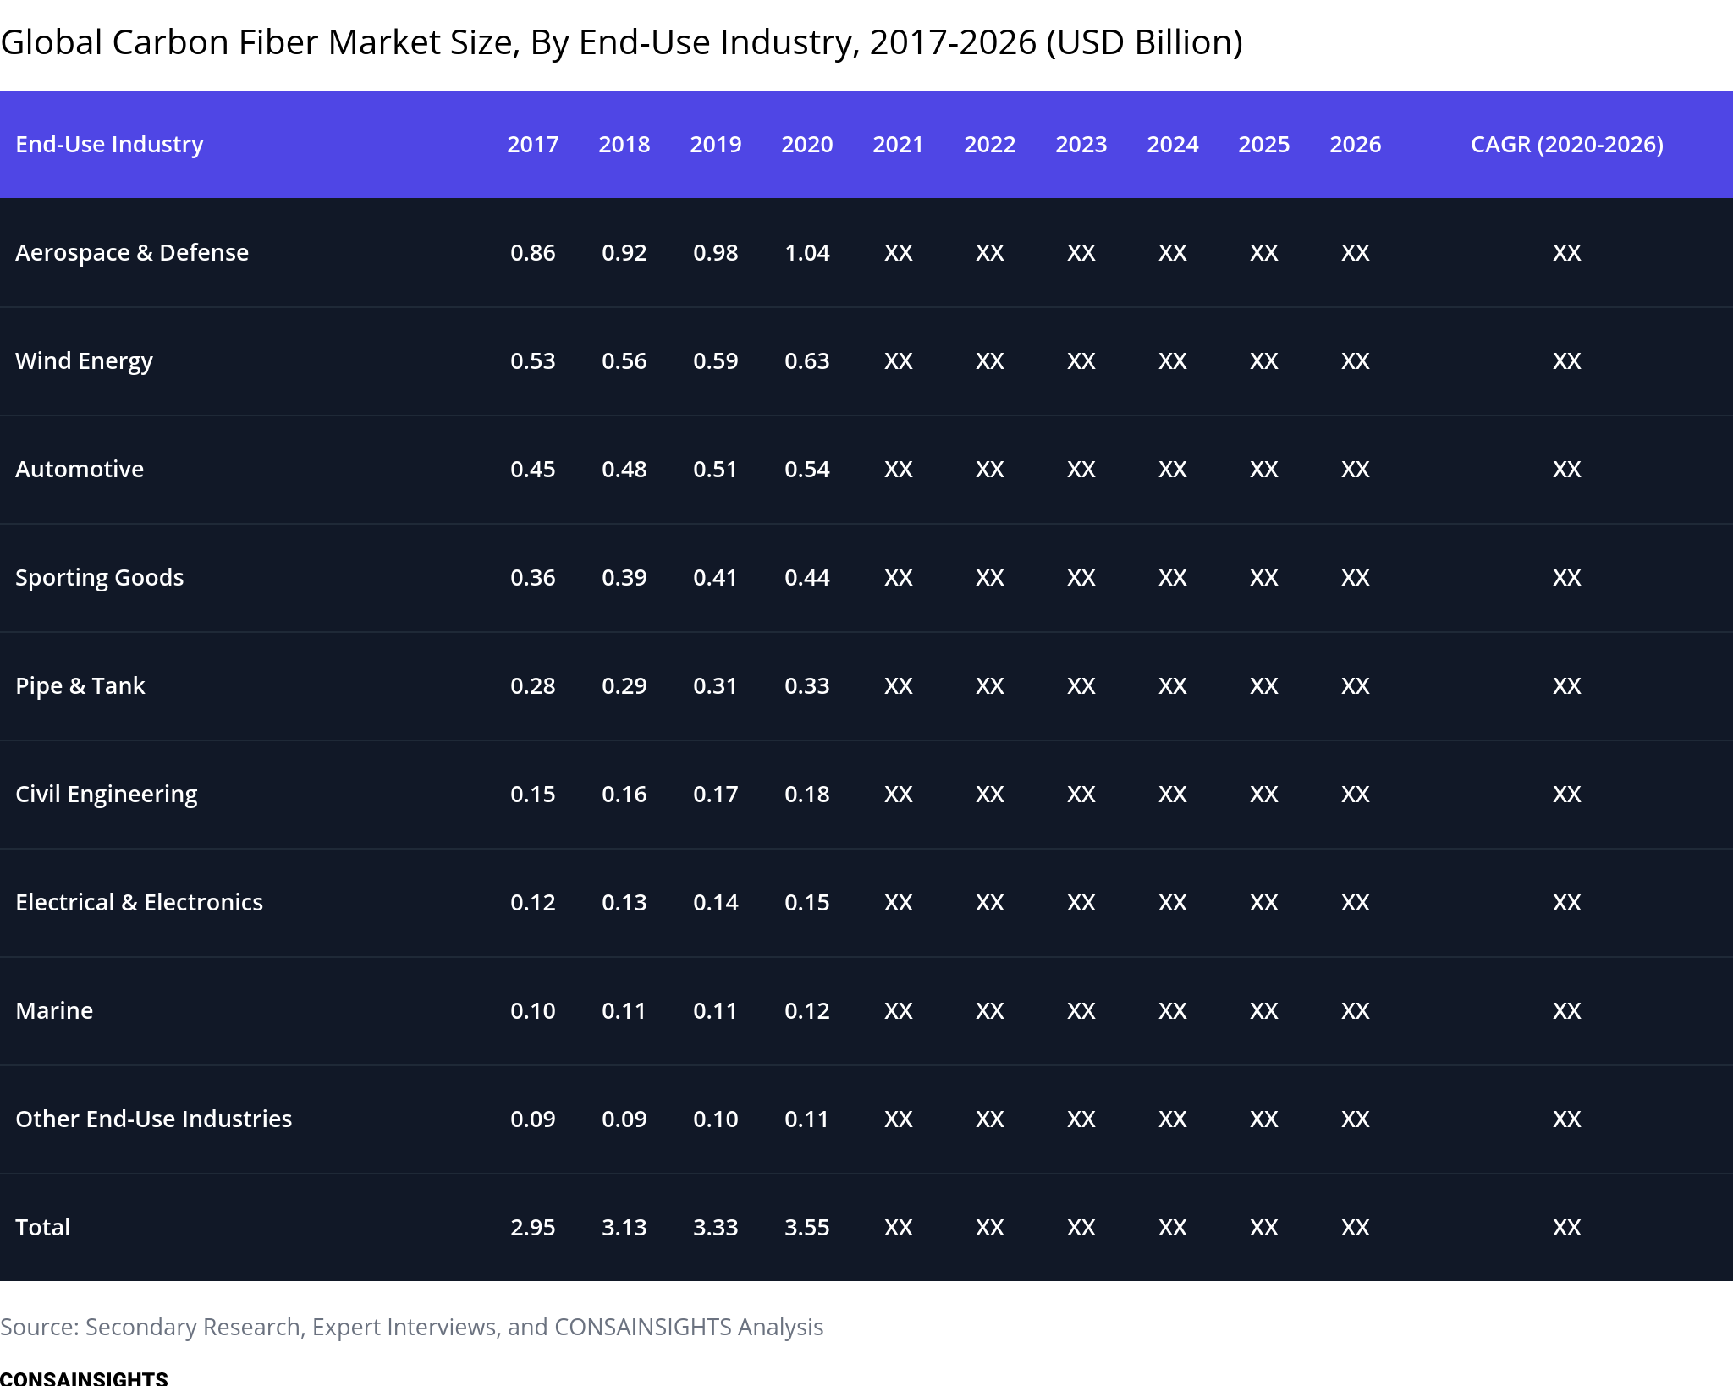Image resolution: width=1733 pixels, height=1386 pixels.
Task: Select Wind Energy 2020 value 0.63
Action: point(807,361)
